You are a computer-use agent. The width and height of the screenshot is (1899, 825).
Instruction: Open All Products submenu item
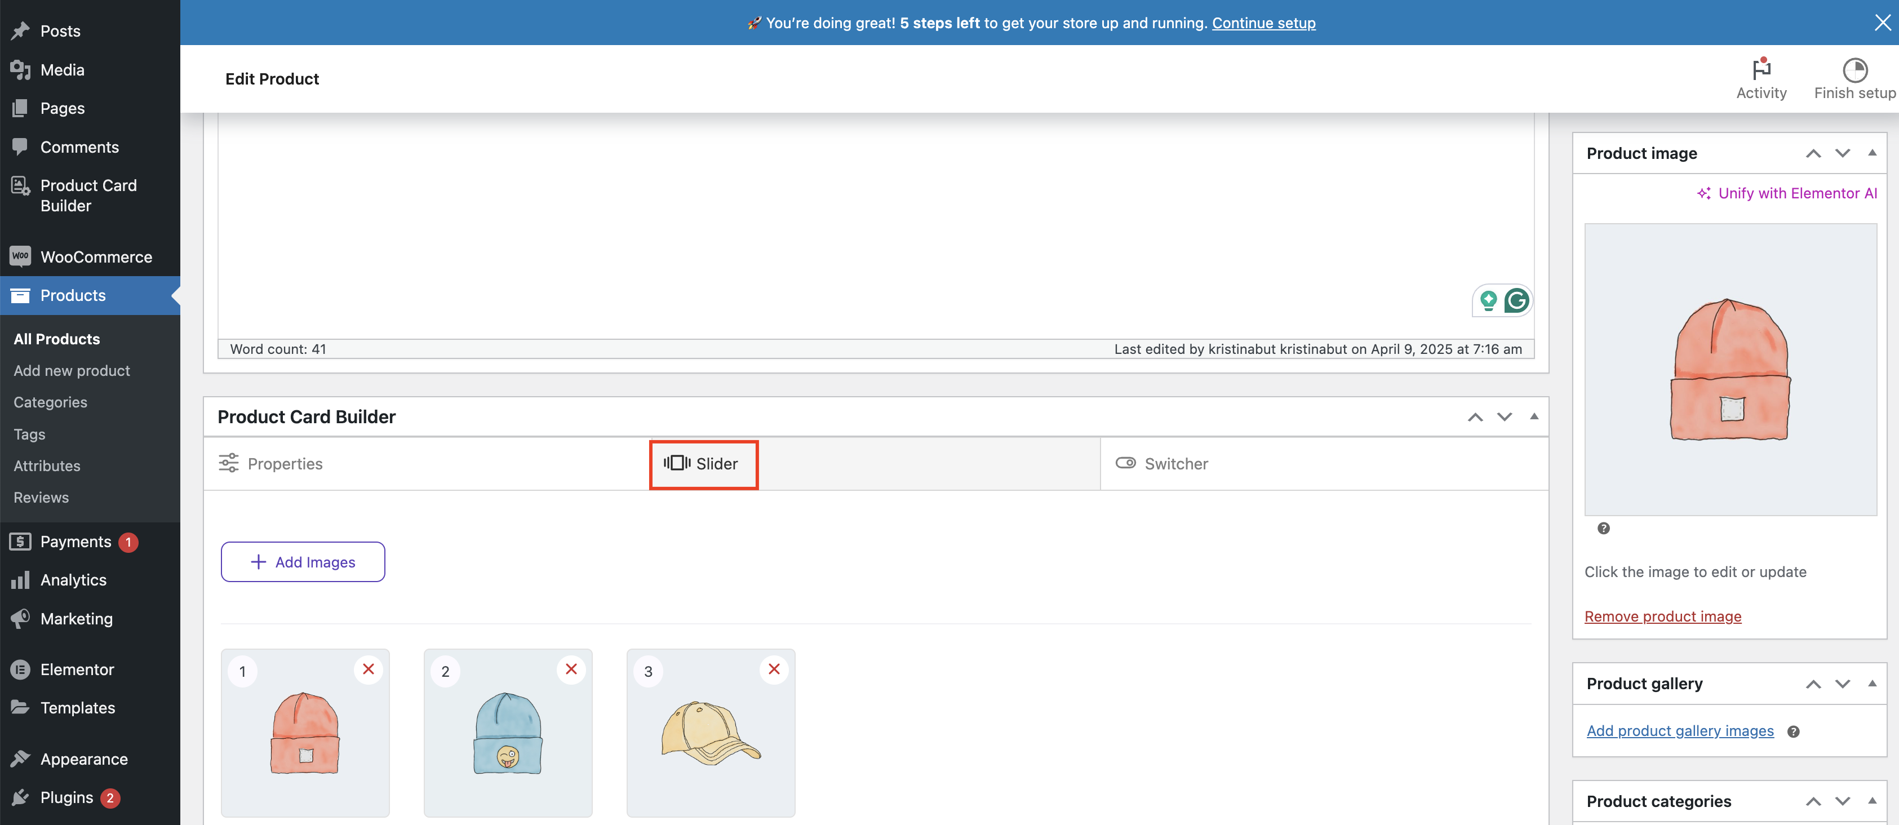[57, 339]
